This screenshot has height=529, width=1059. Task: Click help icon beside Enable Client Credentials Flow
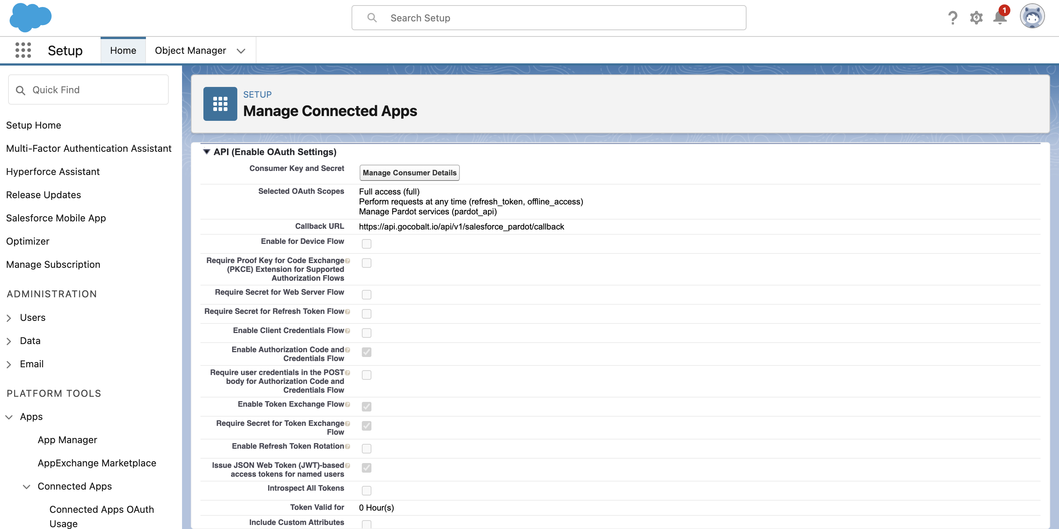pyautogui.click(x=348, y=331)
